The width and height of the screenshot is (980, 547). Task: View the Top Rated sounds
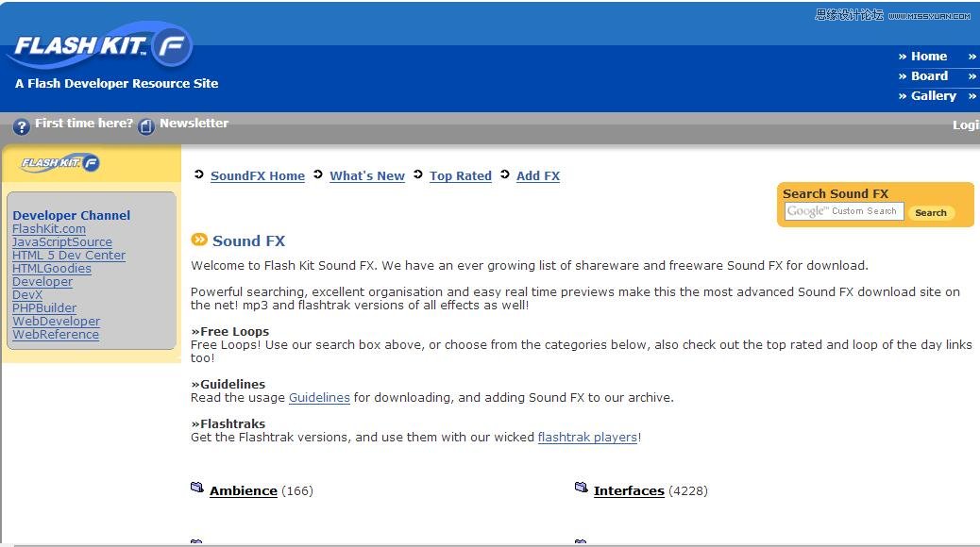[461, 176]
